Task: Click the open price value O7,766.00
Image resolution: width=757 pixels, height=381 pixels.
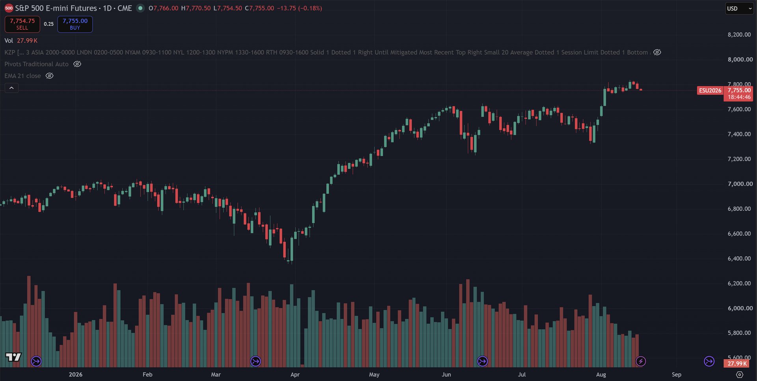Action: [163, 8]
